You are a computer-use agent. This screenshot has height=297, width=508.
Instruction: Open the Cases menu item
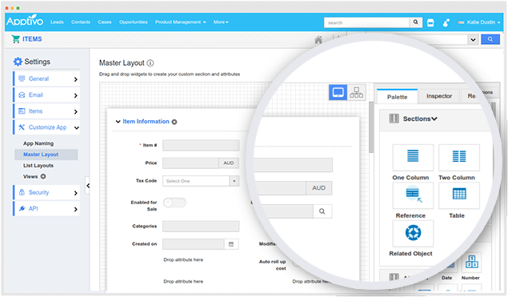click(105, 22)
